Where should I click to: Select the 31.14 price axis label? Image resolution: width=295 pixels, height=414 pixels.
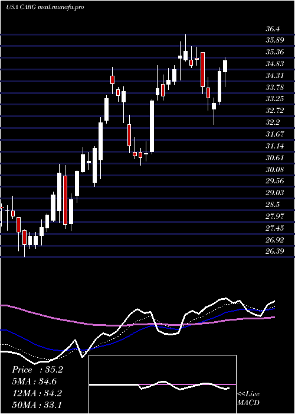274,145
